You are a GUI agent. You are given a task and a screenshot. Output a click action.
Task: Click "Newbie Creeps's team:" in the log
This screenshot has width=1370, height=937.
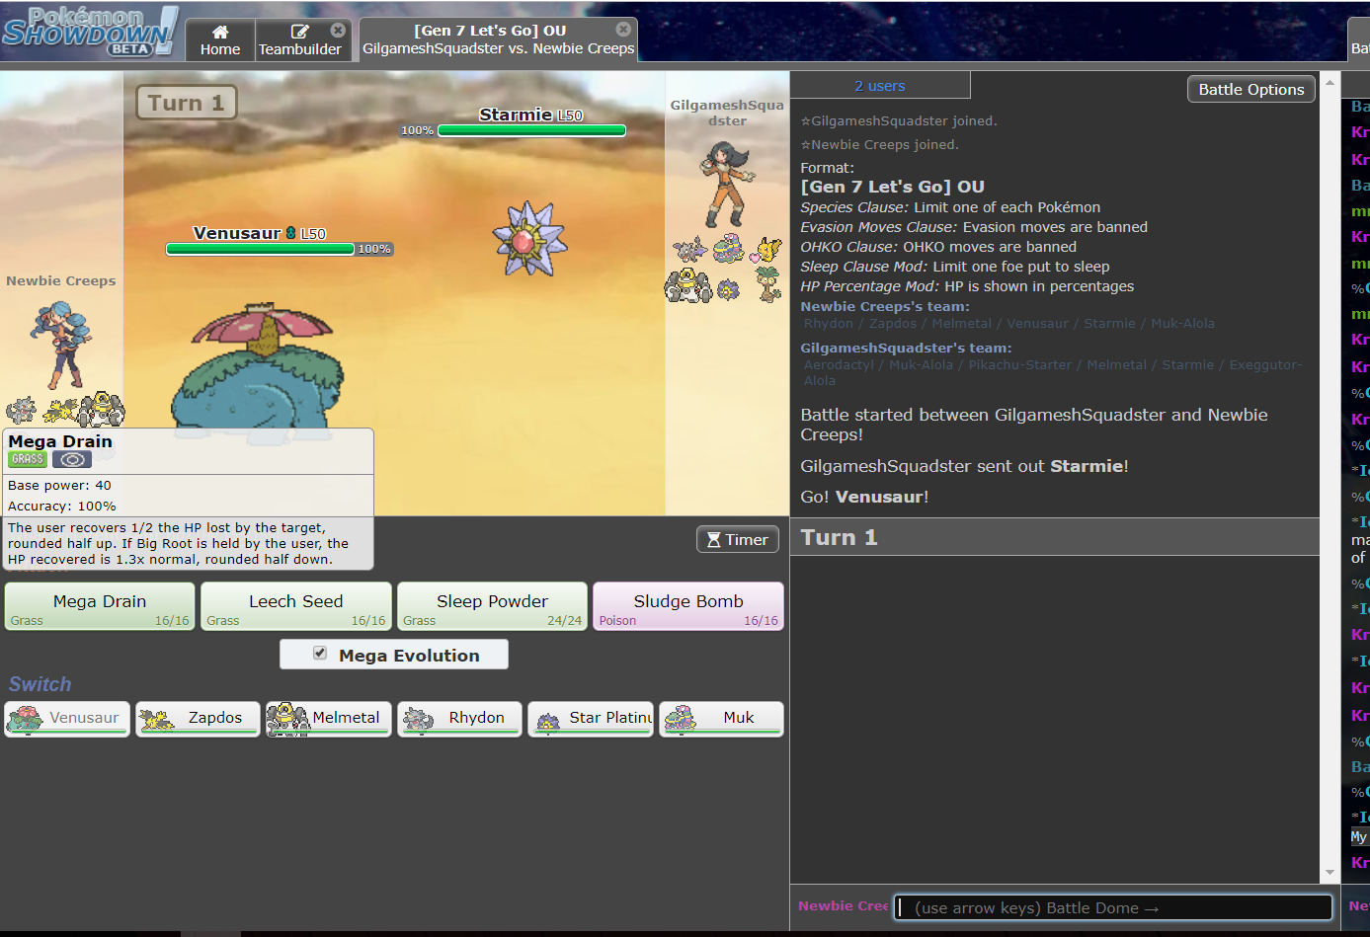tap(885, 307)
